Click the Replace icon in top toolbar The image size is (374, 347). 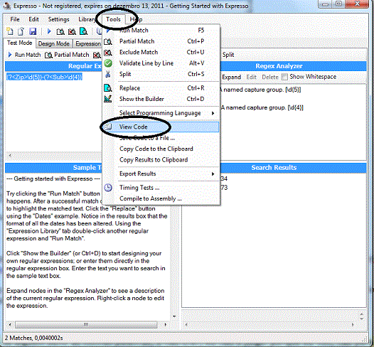point(83,31)
